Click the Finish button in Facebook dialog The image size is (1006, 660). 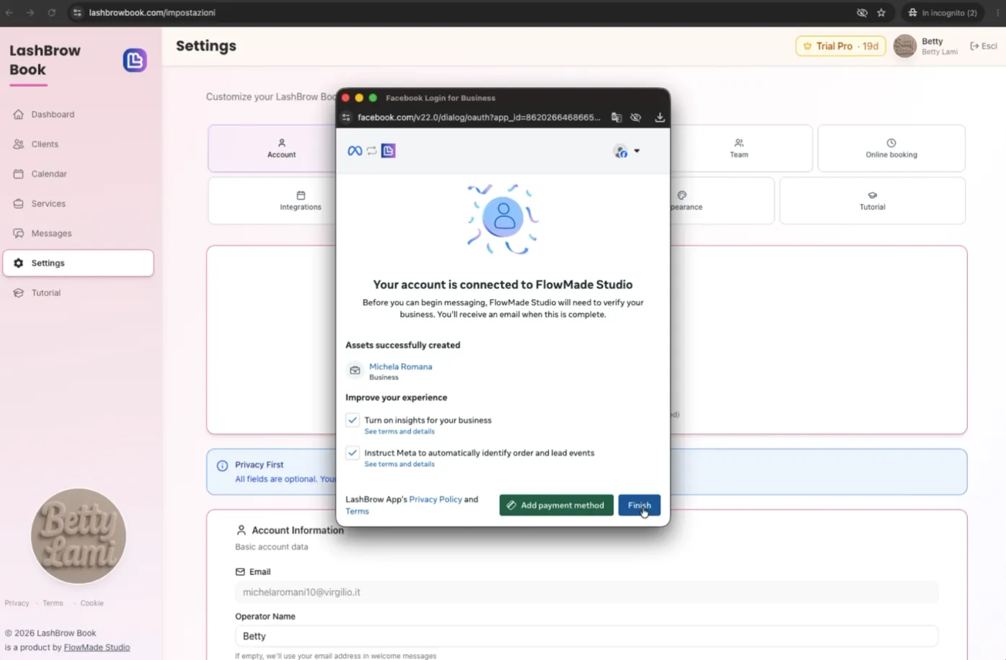(639, 505)
